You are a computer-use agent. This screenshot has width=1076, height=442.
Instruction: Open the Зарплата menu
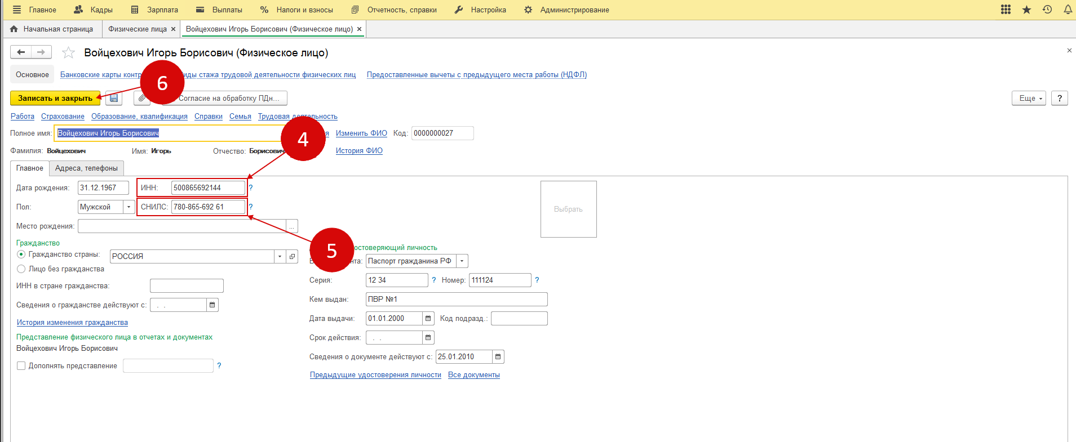154,10
